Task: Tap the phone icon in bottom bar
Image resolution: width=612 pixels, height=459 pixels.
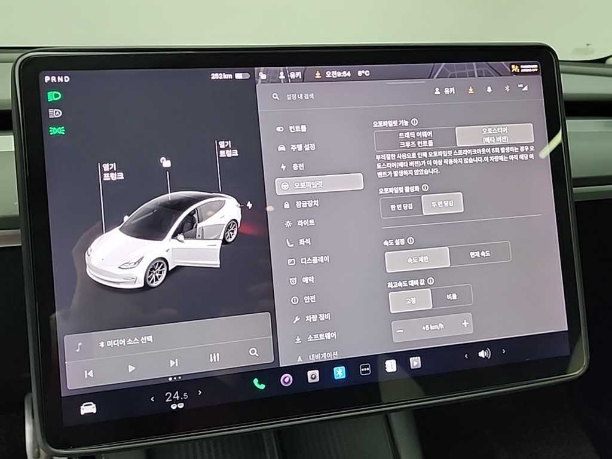Action: pos(259,384)
